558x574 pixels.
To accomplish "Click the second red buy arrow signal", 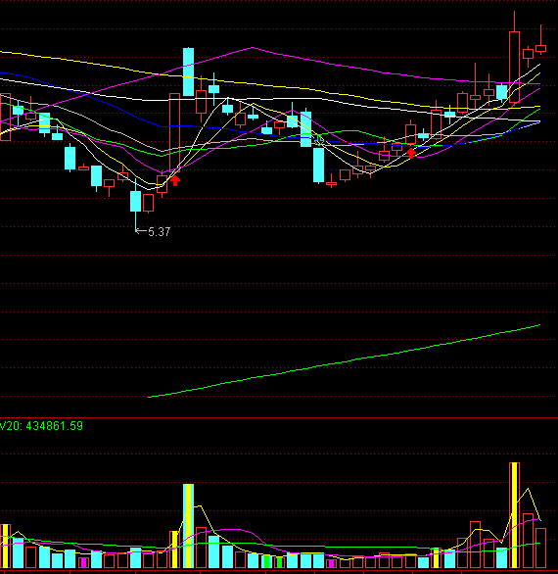I will [x=411, y=153].
